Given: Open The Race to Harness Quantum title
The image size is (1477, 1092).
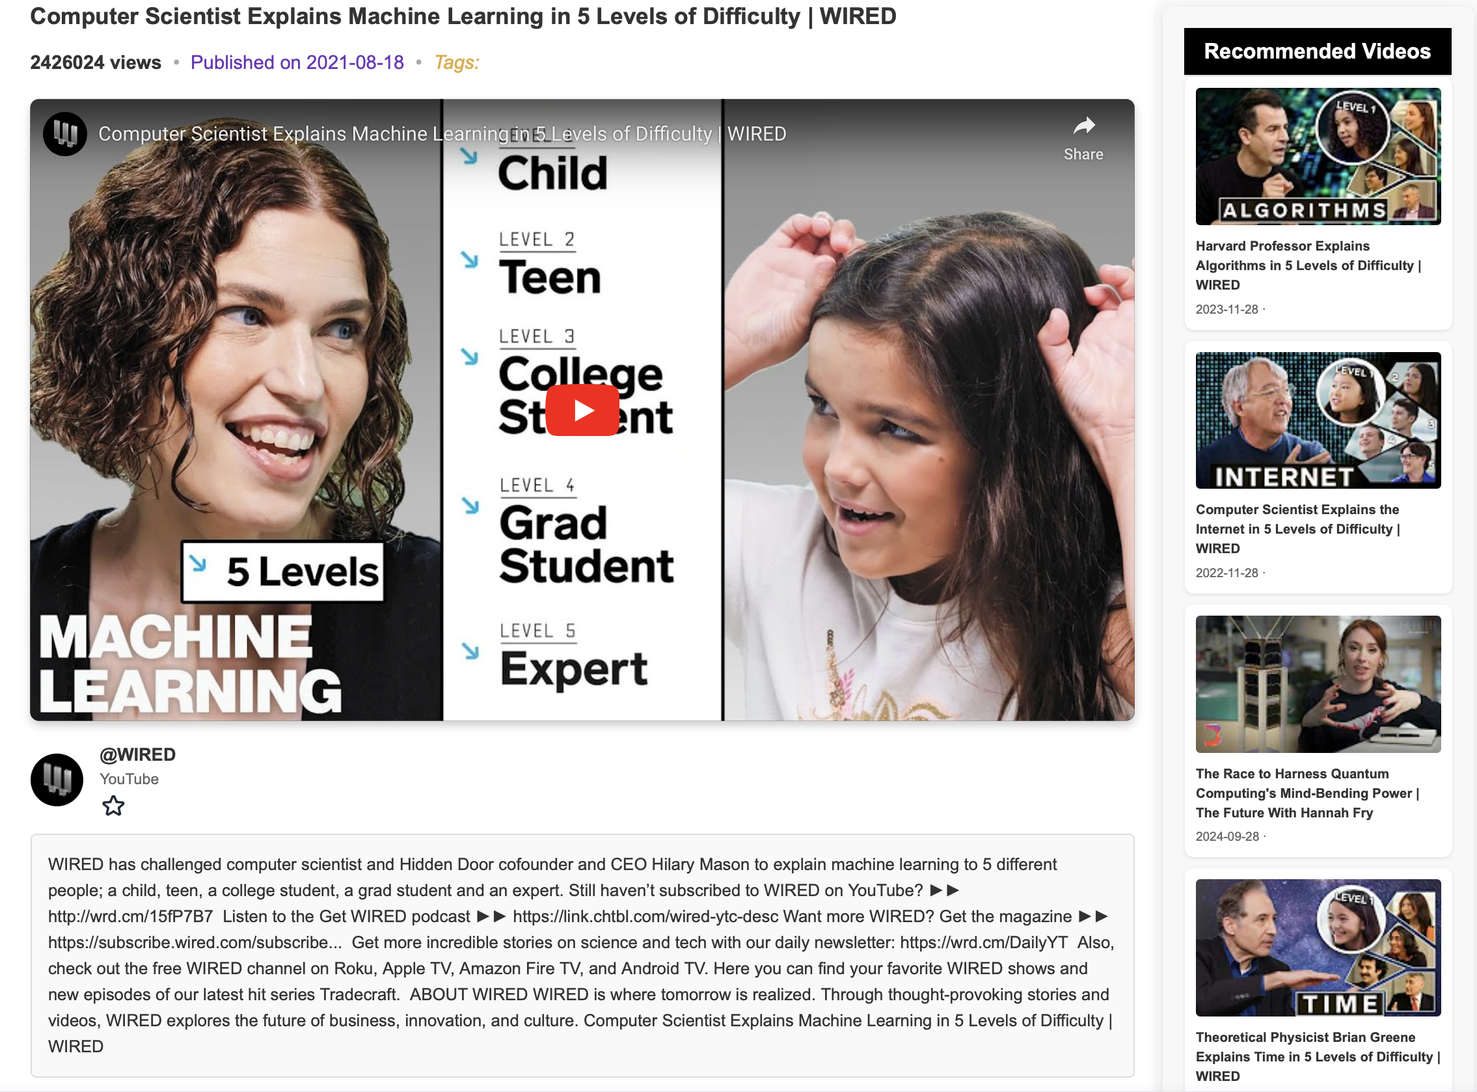Looking at the screenshot, I should 1307,793.
